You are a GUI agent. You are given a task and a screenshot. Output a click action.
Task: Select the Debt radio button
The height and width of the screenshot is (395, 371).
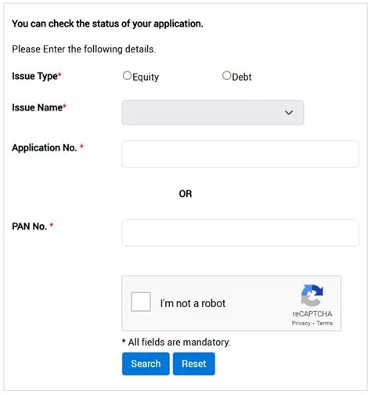click(226, 76)
